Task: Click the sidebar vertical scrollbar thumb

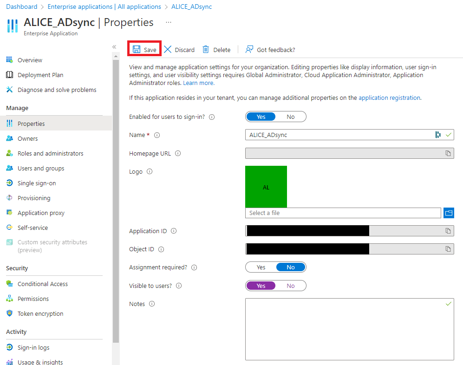Action: [x=116, y=201]
